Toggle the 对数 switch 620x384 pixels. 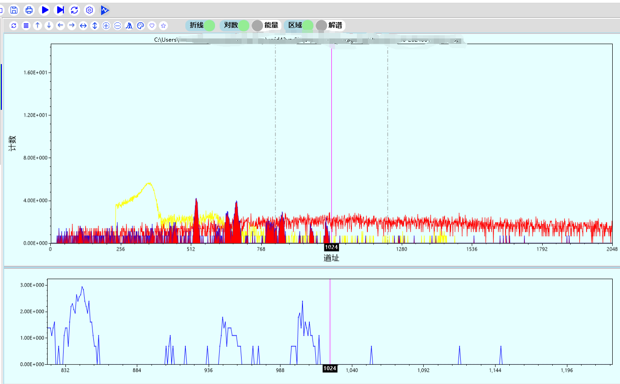coord(235,25)
